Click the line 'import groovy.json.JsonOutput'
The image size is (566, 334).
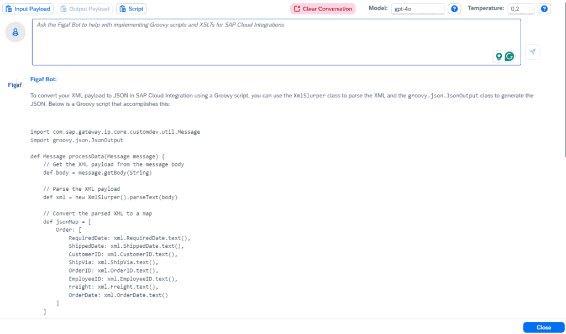pyautogui.click(x=76, y=140)
